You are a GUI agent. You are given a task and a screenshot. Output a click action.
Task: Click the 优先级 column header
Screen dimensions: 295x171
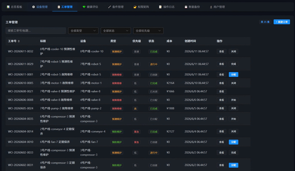136,41
